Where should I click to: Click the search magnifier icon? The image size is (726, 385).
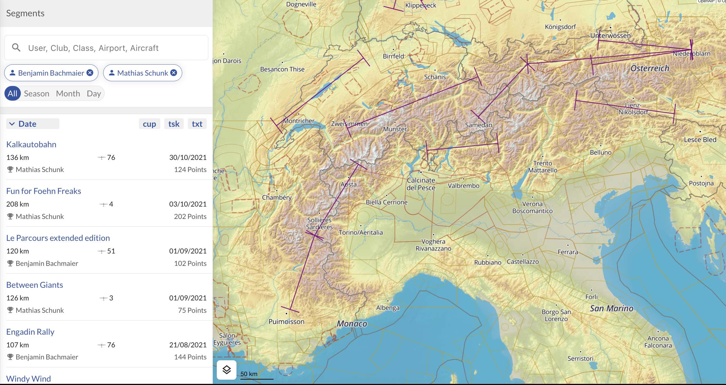(x=16, y=47)
